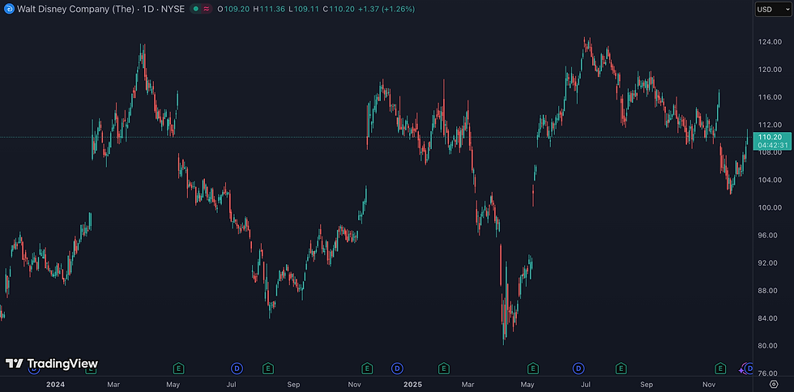Viewport: 794px width, 392px height.
Task: Open the February 2025 earnings marker
Action: click(444, 369)
